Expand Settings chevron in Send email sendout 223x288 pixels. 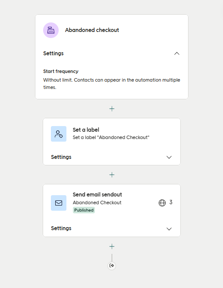pyautogui.click(x=169, y=229)
